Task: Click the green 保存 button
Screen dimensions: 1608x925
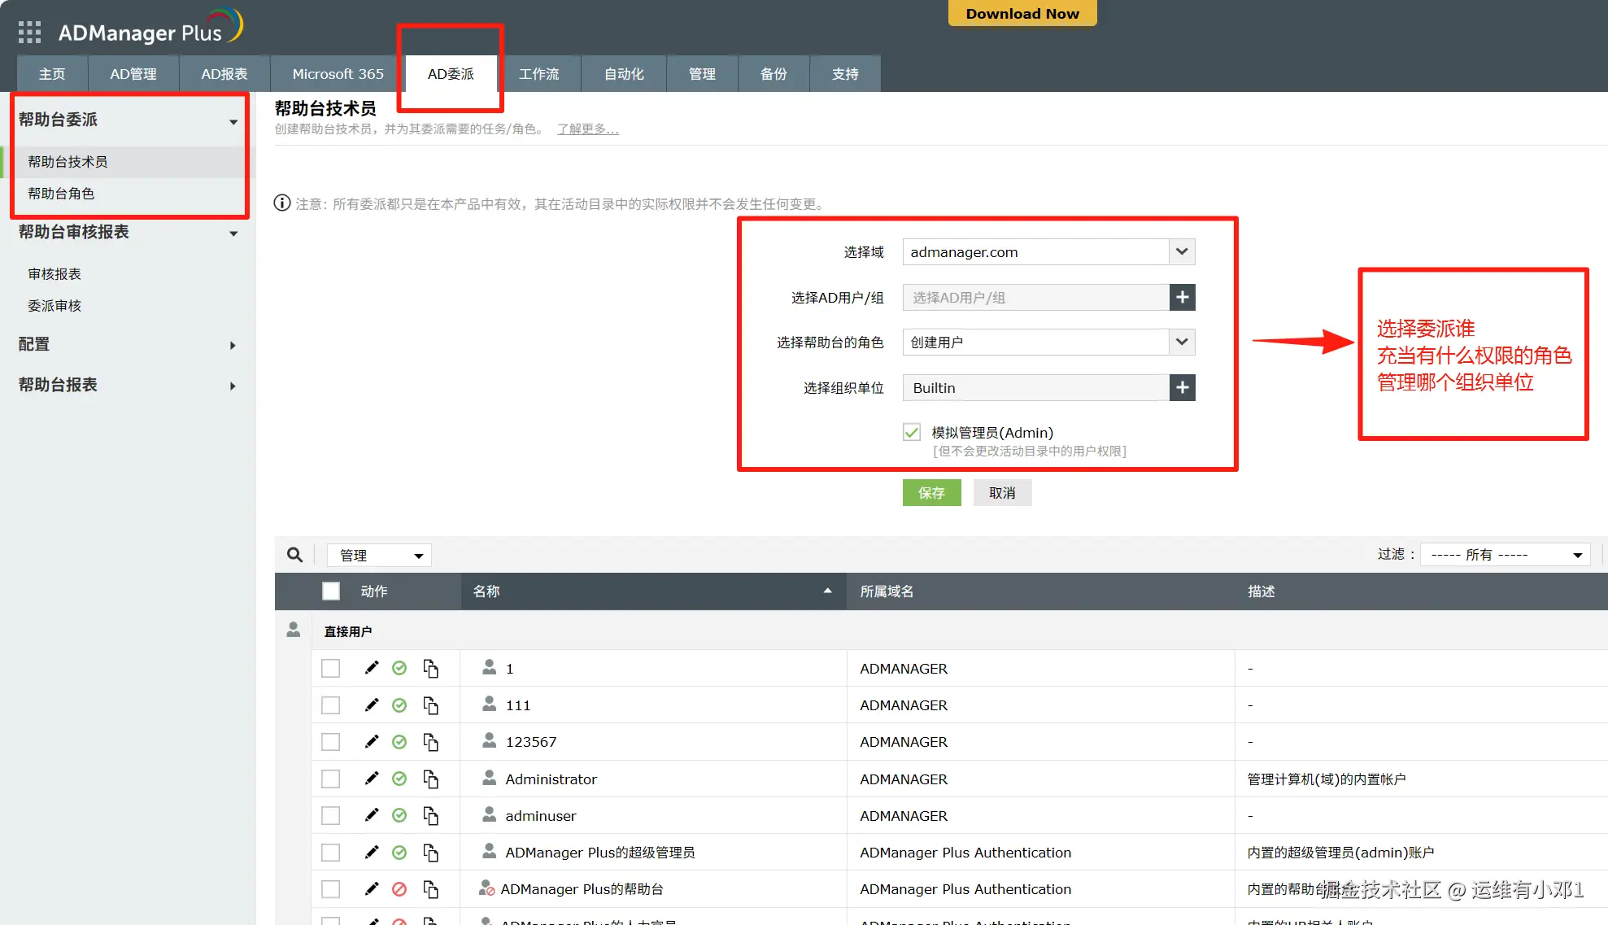Action: [931, 493]
